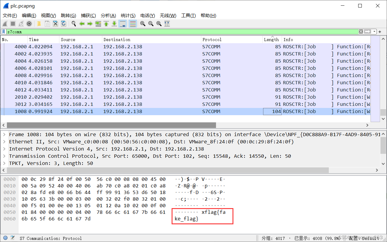The height and width of the screenshot is (242, 387).
Task: Open display filter history dropdown
Action: (374, 31)
